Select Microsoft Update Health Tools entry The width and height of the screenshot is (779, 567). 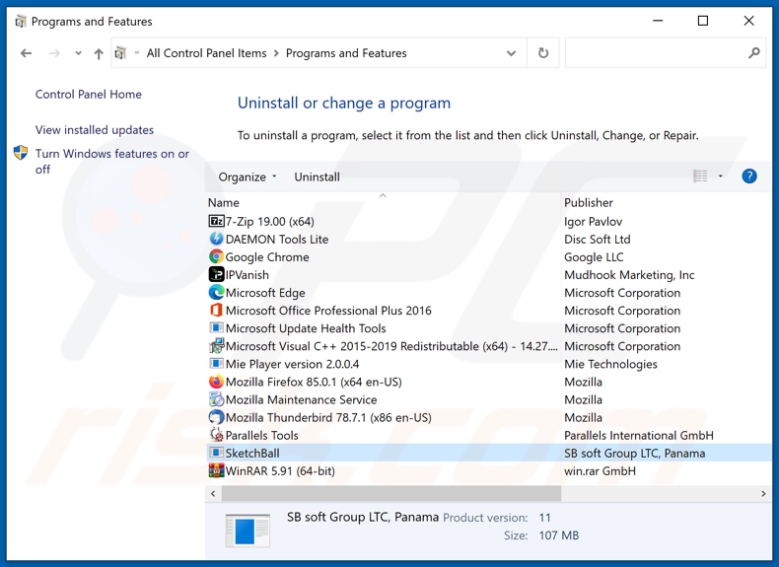306,328
